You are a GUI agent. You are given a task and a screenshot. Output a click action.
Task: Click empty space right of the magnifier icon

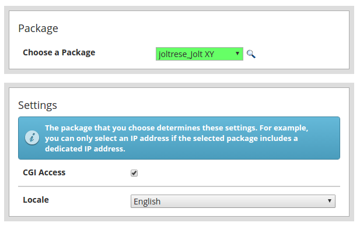pyautogui.click(x=299, y=54)
